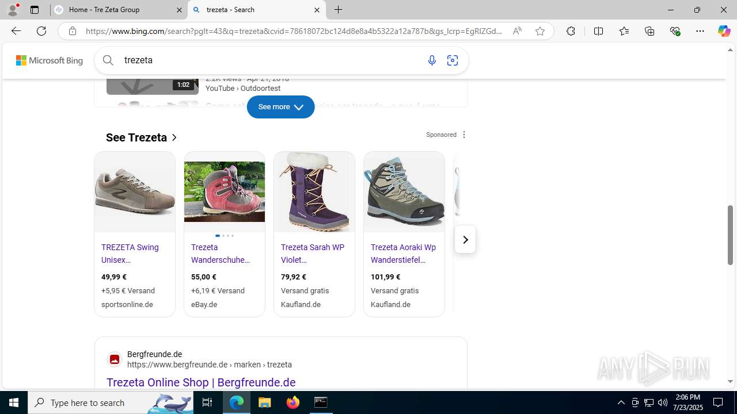The height and width of the screenshot is (414, 737).
Task: Click the Bing search magnifier icon
Action: pyautogui.click(x=108, y=60)
